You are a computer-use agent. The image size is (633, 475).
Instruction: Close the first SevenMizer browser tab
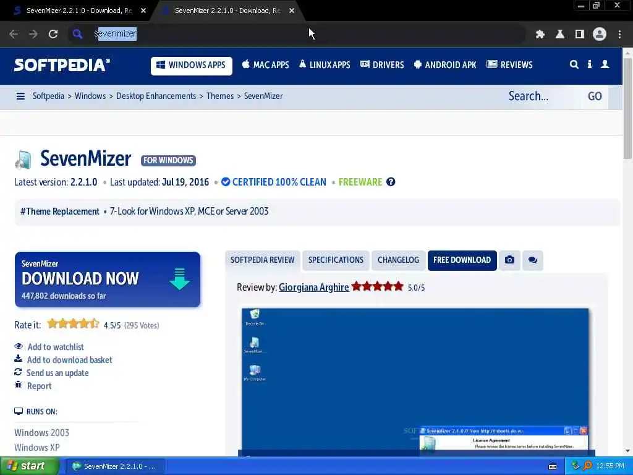tap(143, 11)
